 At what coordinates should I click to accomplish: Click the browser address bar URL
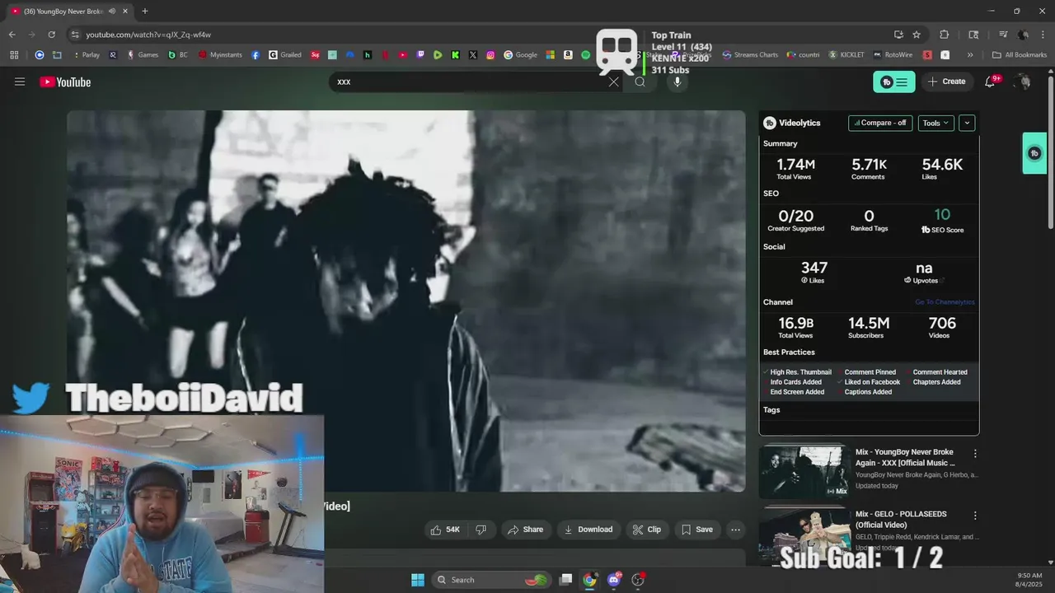pos(148,35)
